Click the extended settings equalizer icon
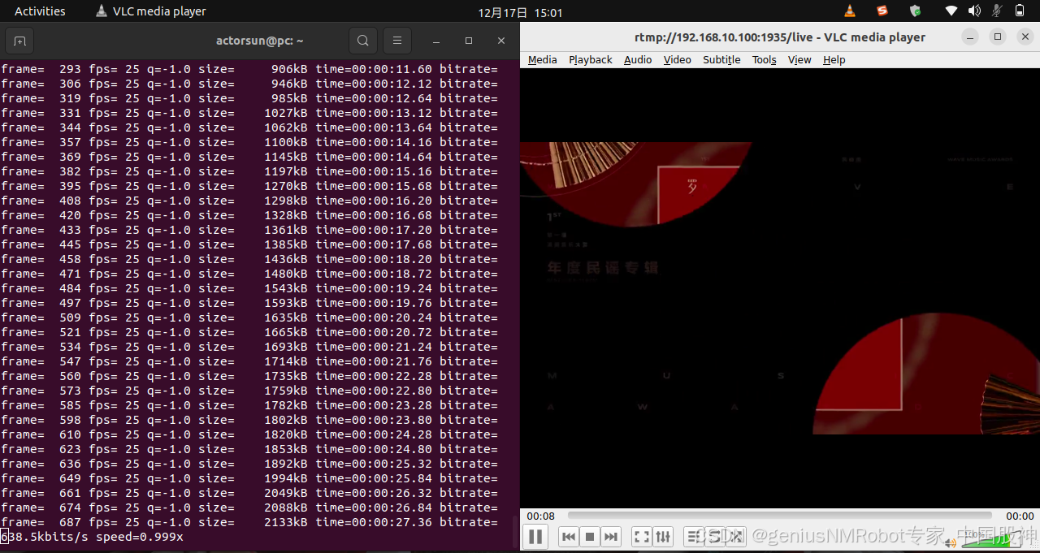Viewport: 1040px width, 553px height. pos(663,536)
